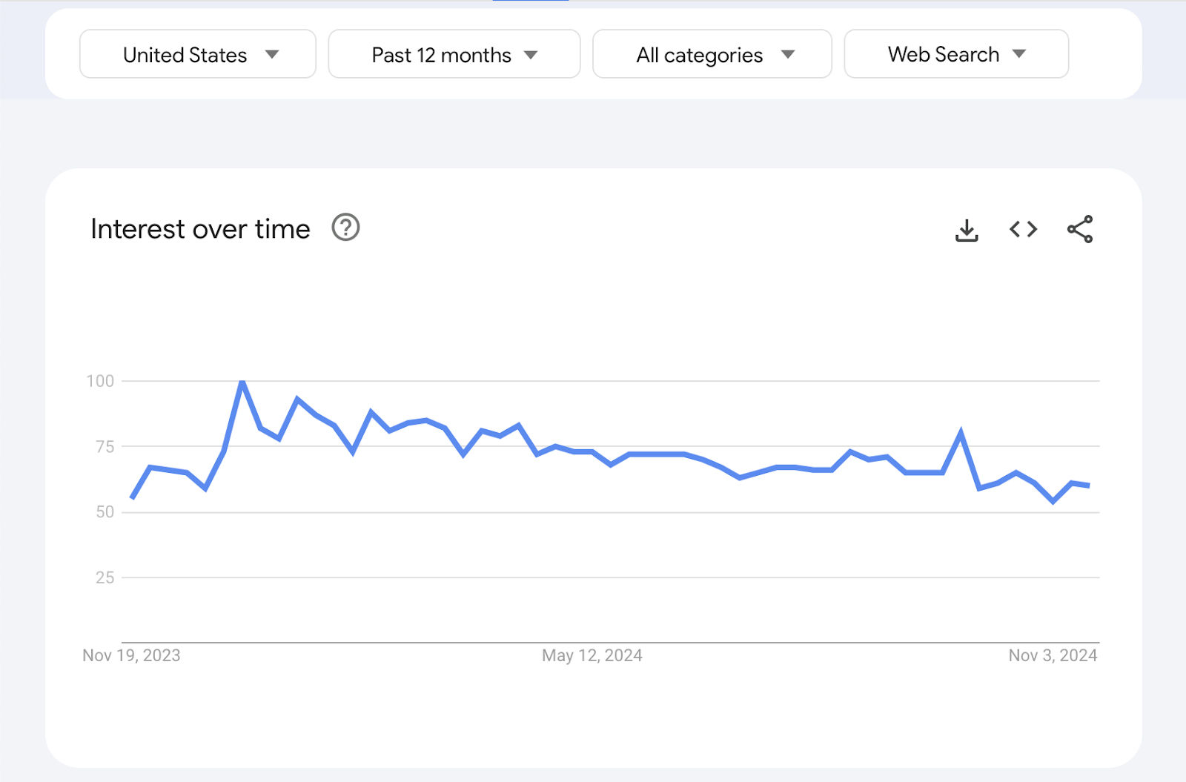
Task: Open the embed code icon
Action: pos(1023,229)
